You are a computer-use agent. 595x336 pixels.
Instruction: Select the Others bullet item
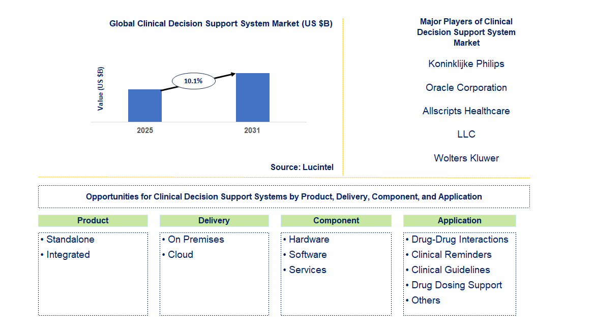(423, 300)
